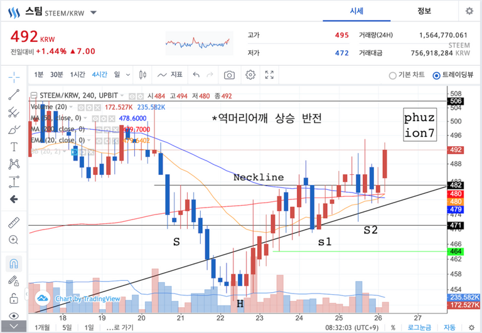Open the pitchfork drawing tool
Viewport: 482px width, 333px height.
pyautogui.click(x=14, y=112)
